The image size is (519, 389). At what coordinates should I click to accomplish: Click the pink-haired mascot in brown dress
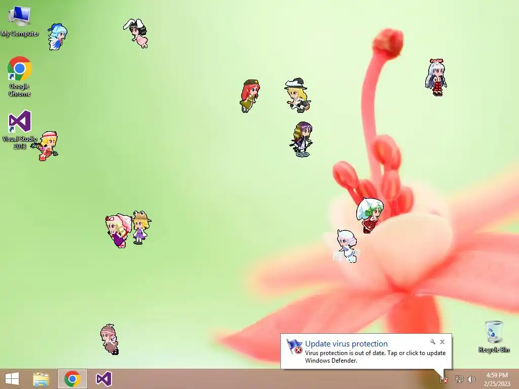tap(109, 339)
